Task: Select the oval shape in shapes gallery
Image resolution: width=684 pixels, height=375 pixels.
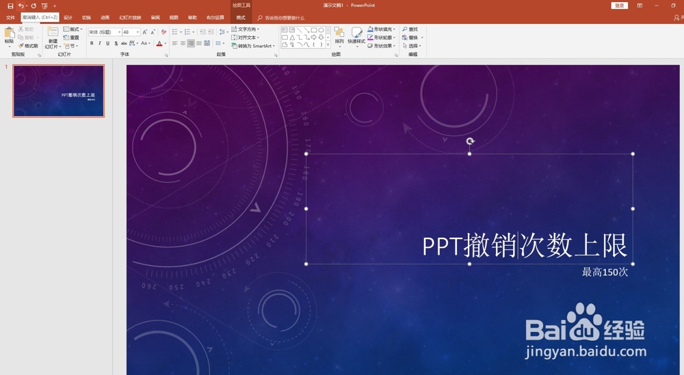Action: pyautogui.click(x=321, y=30)
